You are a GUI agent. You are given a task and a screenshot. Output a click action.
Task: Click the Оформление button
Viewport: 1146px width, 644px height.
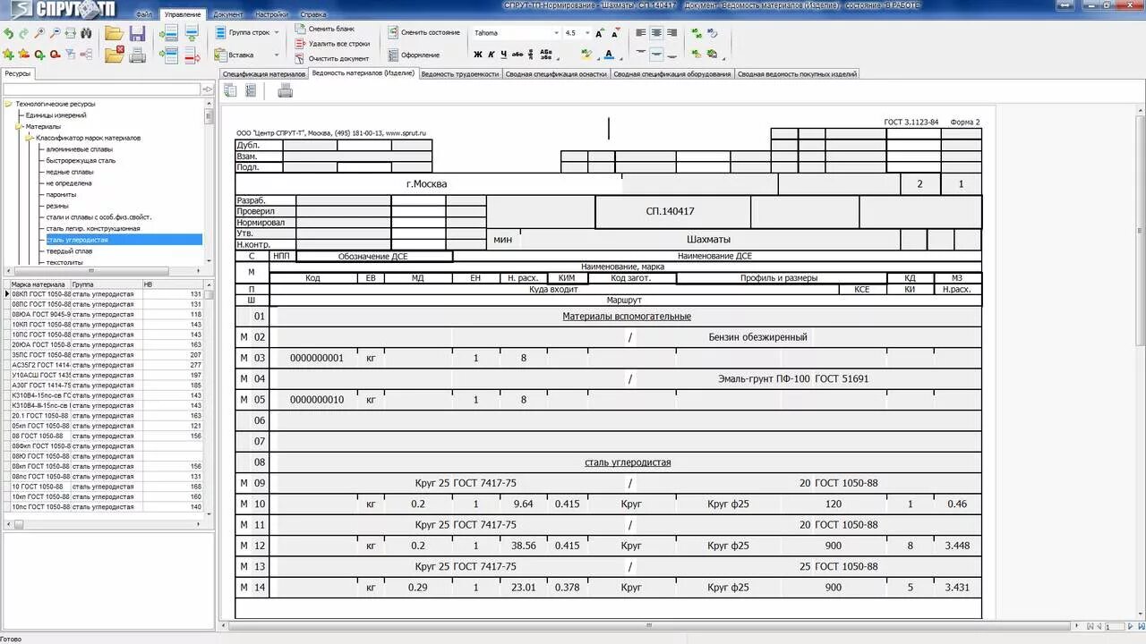click(414, 55)
